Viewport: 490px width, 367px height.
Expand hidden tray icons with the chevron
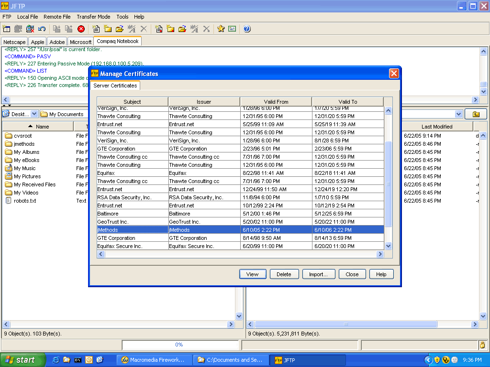[x=428, y=360]
